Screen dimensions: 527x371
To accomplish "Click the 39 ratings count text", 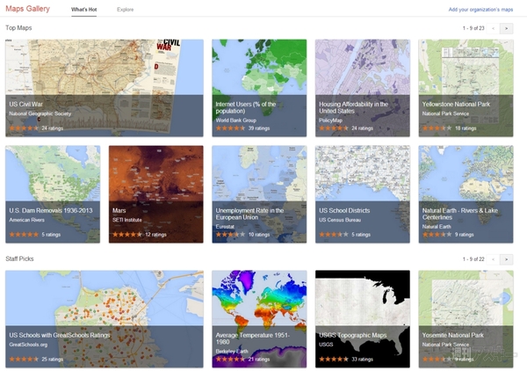I will click(x=259, y=128).
